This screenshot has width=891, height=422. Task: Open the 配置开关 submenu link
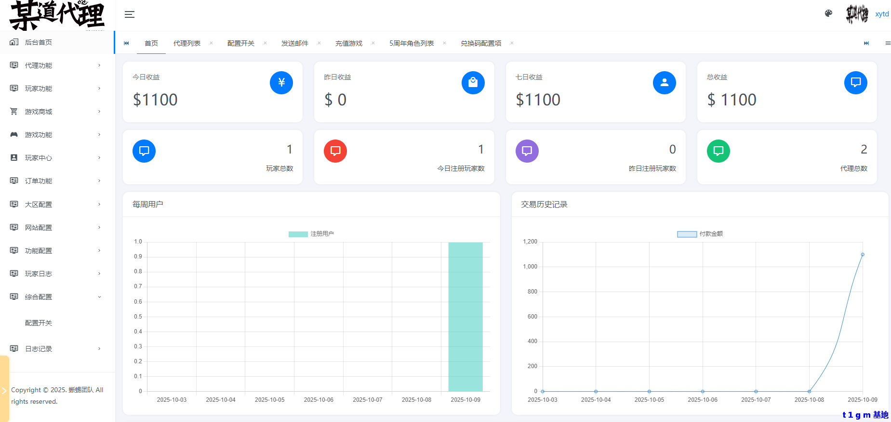[x=39, y=323]
